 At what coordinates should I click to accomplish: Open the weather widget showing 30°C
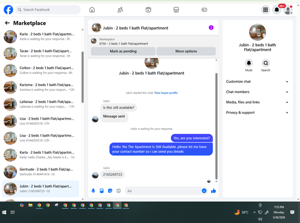pos(241,212)
